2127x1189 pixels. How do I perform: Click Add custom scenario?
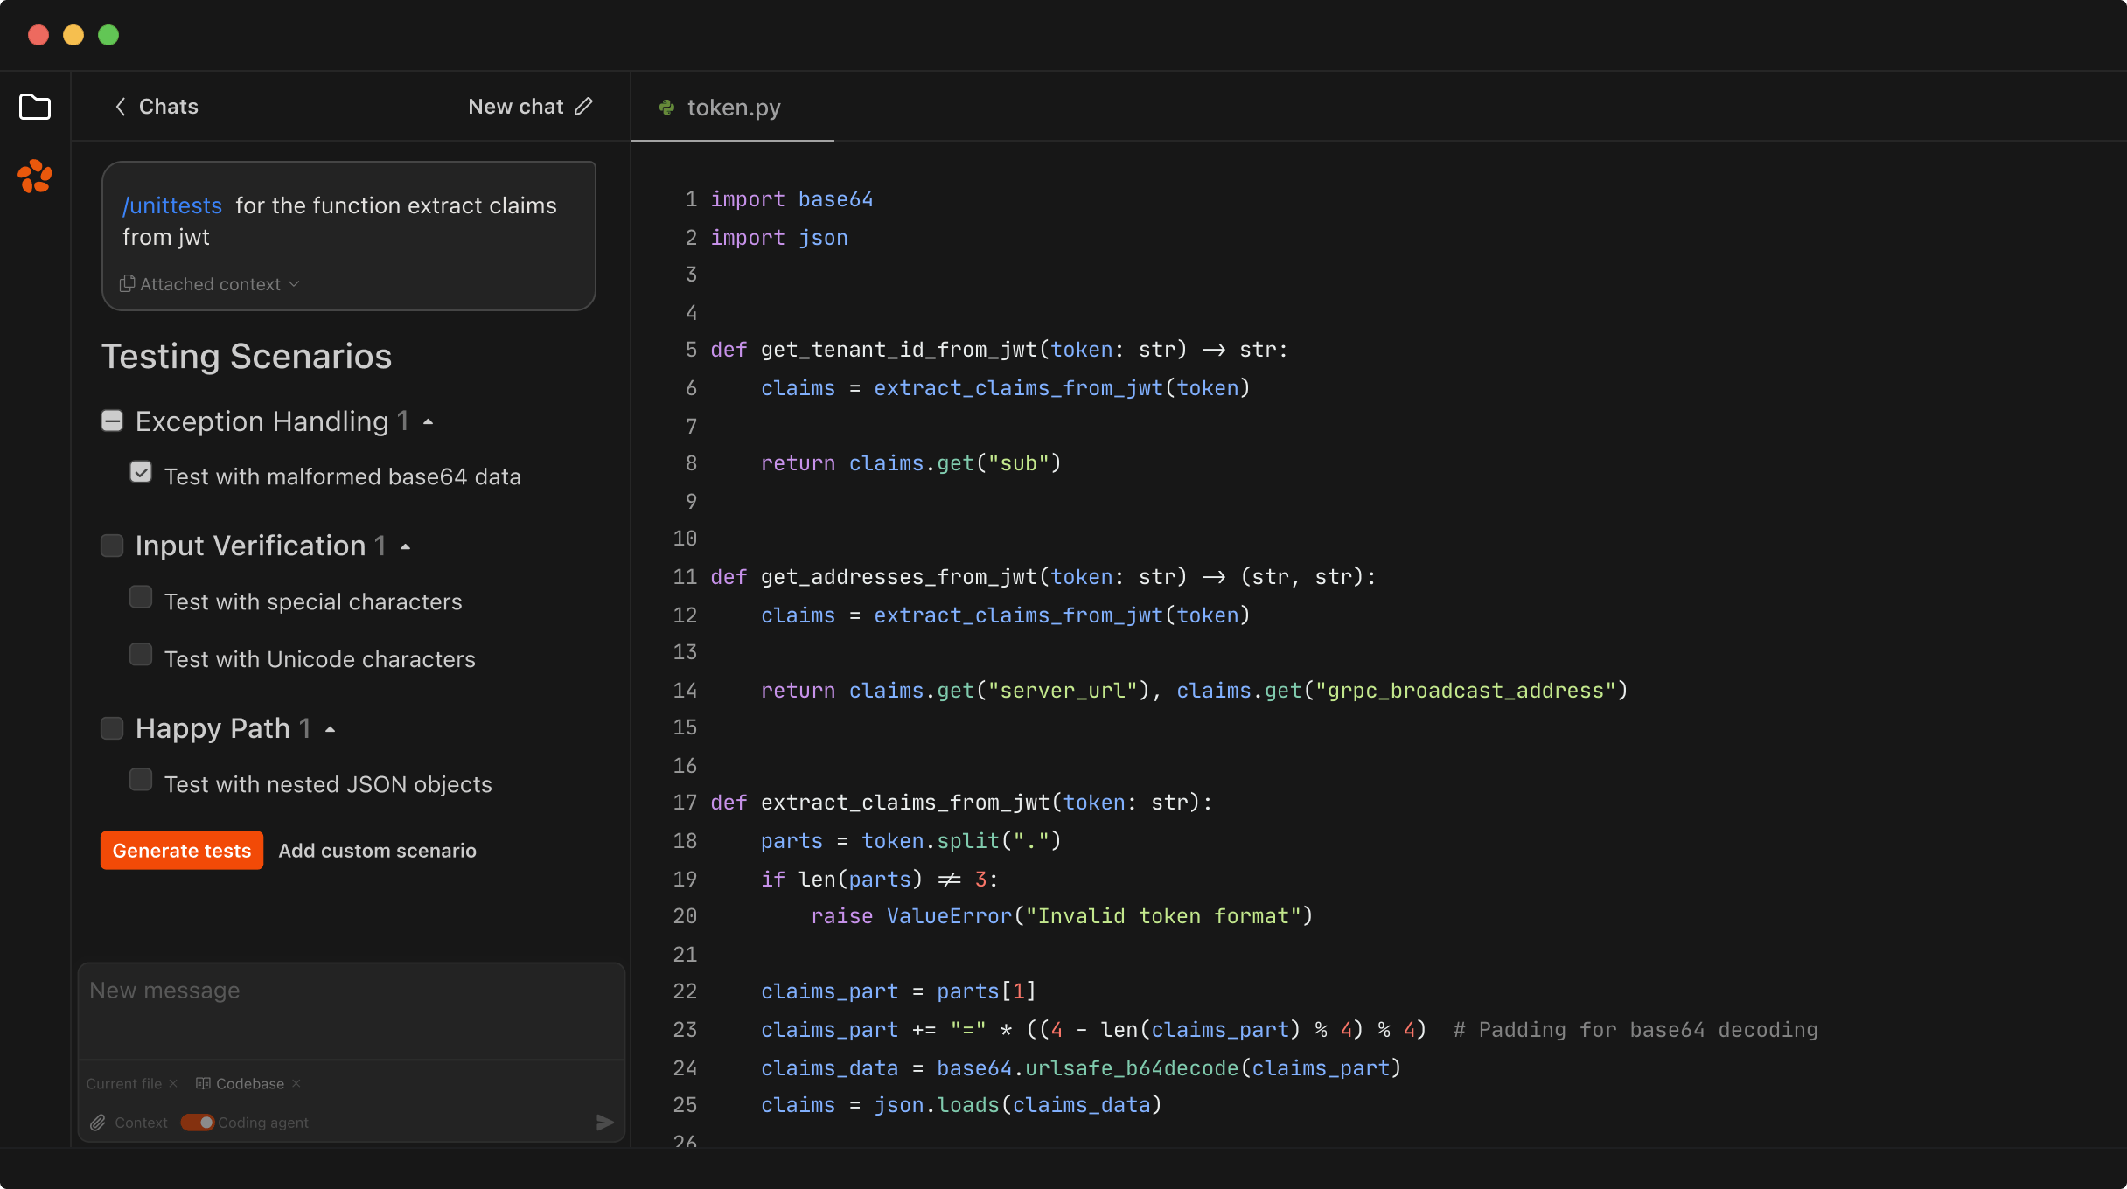377,850
